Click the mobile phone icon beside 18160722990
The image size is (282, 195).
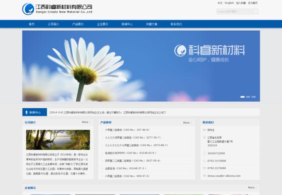(x=204, y=153)
